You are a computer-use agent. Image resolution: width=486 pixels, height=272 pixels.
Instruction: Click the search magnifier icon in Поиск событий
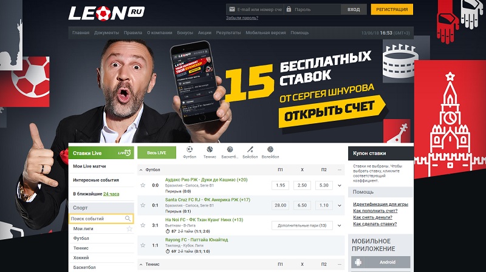(x=128, y=219)
